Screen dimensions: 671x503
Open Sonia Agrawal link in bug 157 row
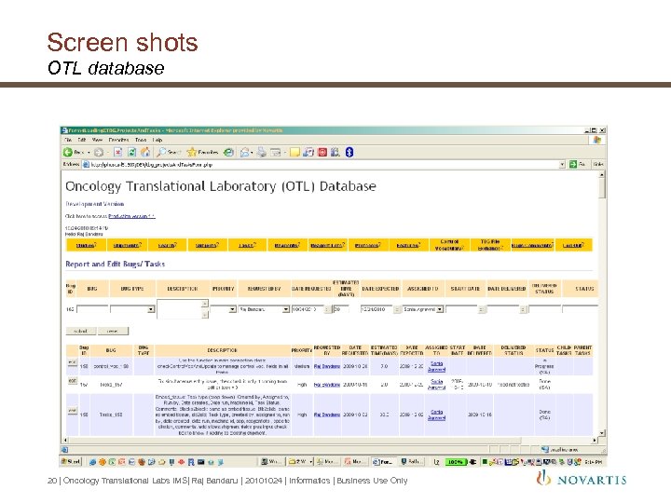[x=436, y=384]
